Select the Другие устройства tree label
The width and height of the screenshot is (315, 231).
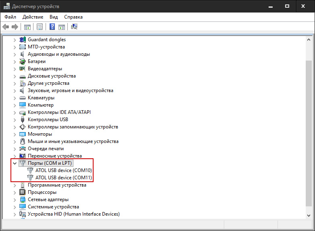[x=48, y=83]
